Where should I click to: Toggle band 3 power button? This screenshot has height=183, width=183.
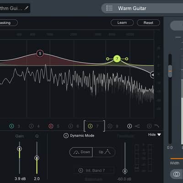point(12,126)
